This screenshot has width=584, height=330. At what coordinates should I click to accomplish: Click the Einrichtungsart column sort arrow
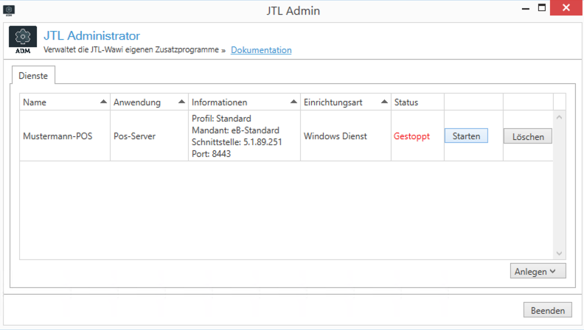click(x=384, y=102)
